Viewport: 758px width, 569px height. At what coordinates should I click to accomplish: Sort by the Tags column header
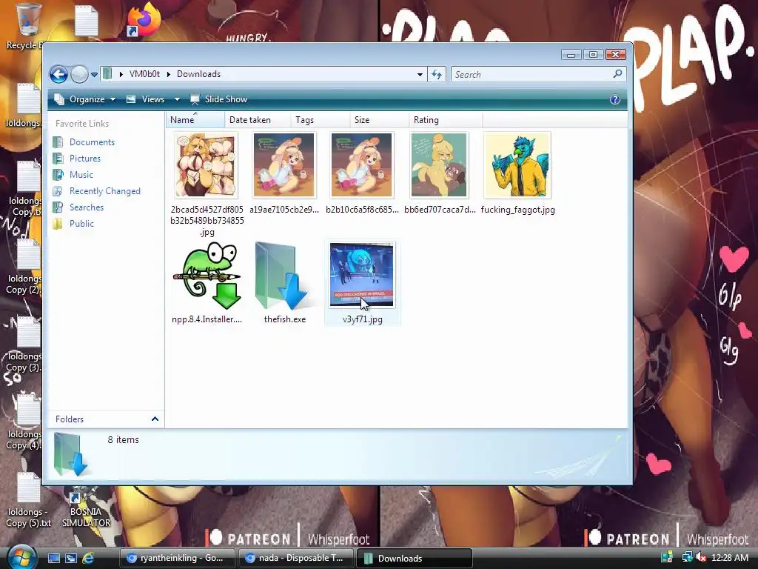click(321, 120)
